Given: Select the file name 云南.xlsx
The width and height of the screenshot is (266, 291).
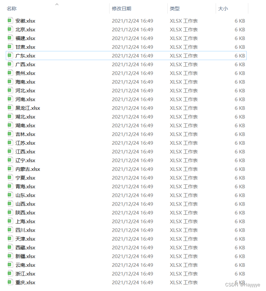Looking at the screenshot, I should 25,265.
